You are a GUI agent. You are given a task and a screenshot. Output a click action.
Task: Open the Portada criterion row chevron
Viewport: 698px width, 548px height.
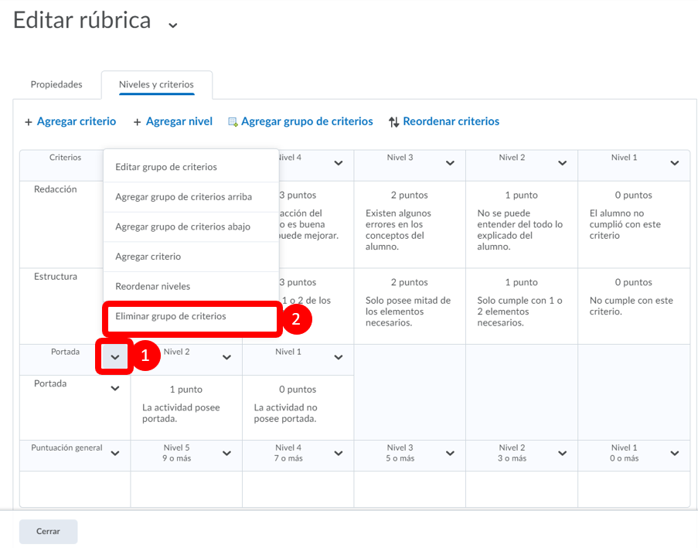point(115,389)
